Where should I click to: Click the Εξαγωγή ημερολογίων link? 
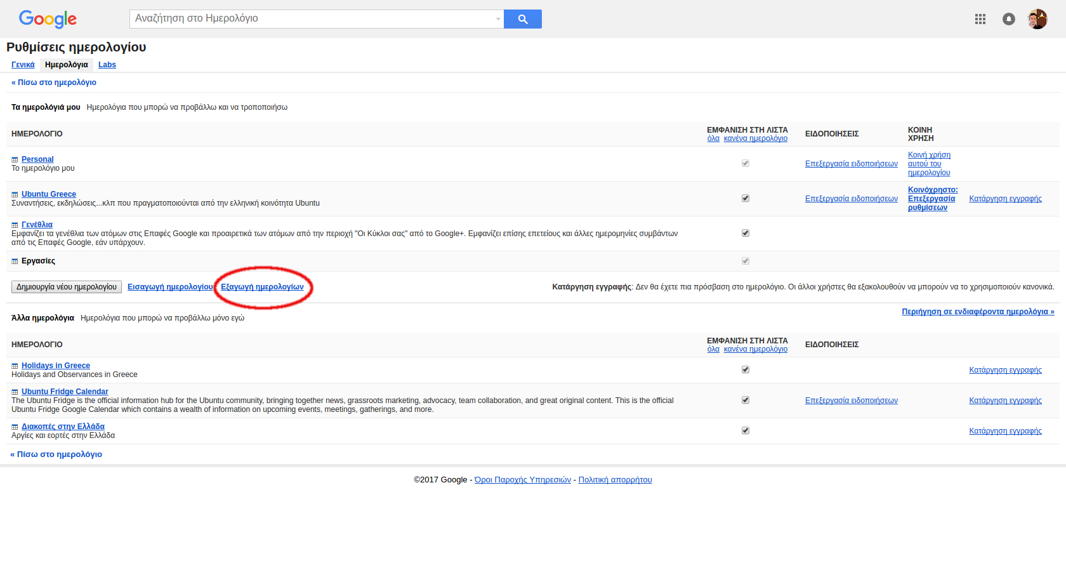click(x=262, y=287)
